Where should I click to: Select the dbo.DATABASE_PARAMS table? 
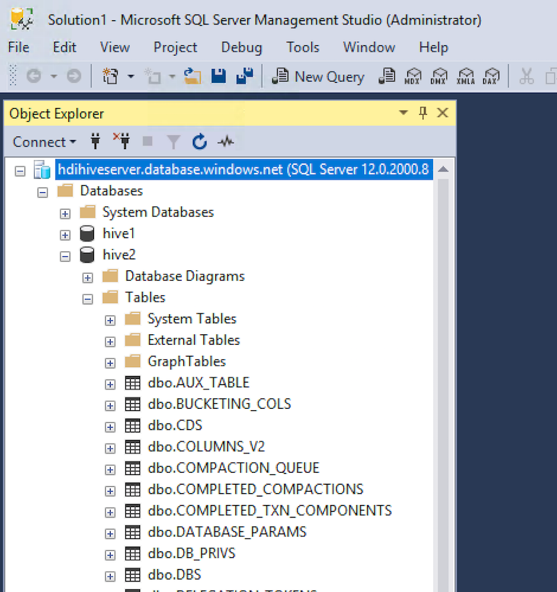click(x=227, y=531)
